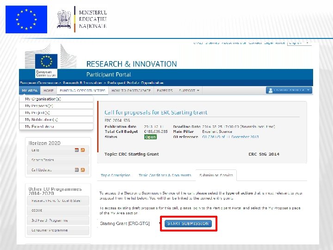Click the Ministerul Educatiei Nationale logo
Viewport: 333px width, 250px height.
tap(82, 19)
